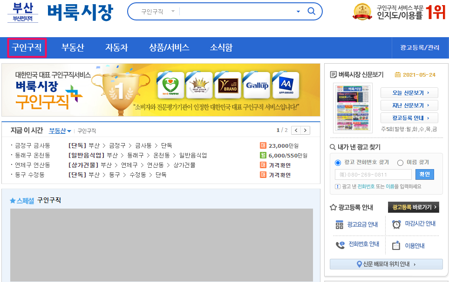Expand the 부동산 dropdown in 지금 이 시간

click(x=60, y=131)
